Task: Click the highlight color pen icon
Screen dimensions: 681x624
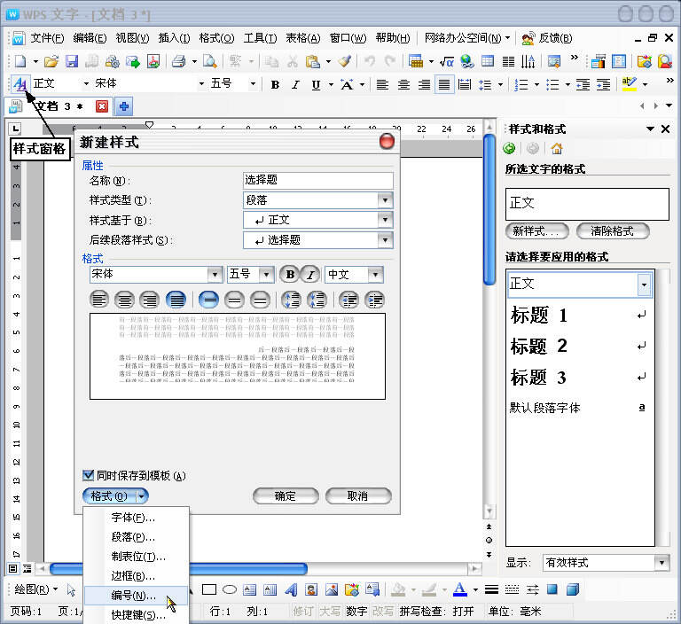Action: point(629,83)
